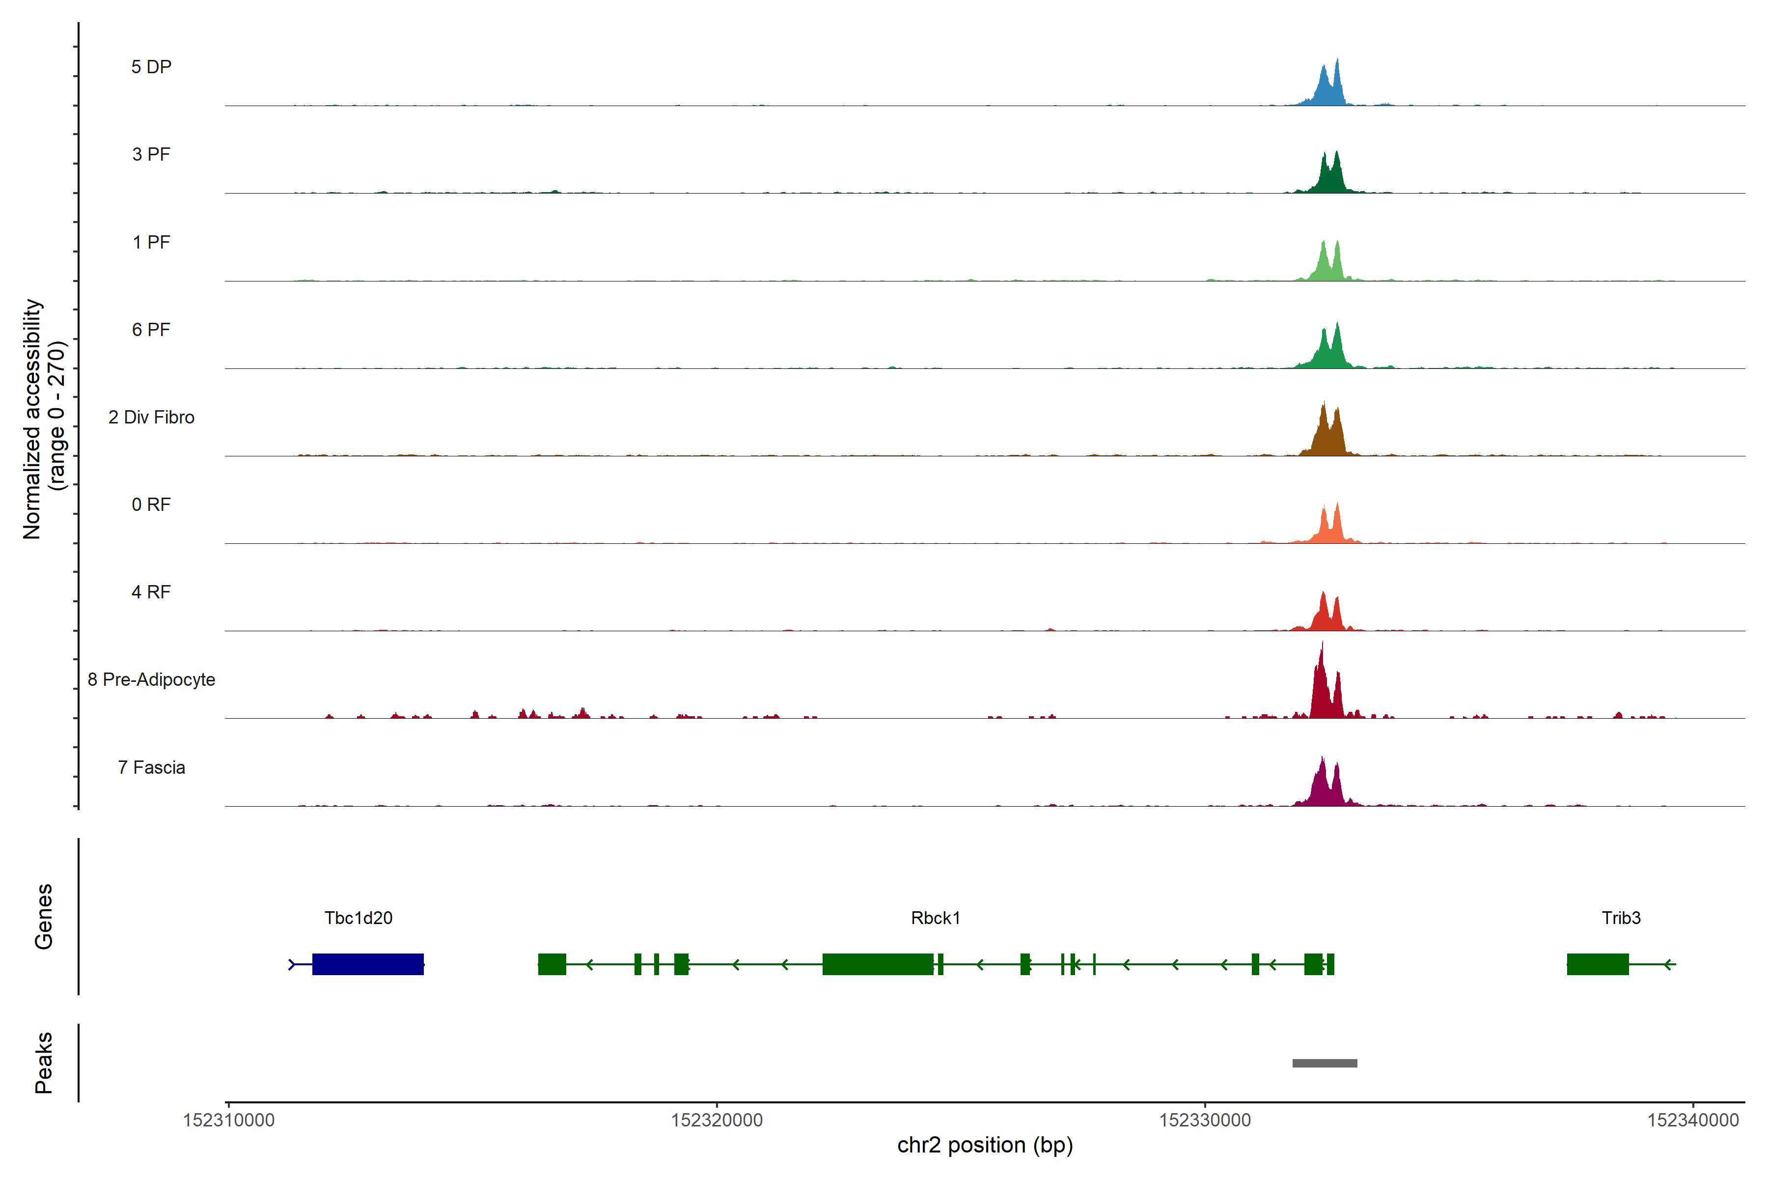The image size is (1768, 1179).
Task: Click the gray bar in Peaks track
Action: pyautogui.click(x=1325, y=1063)
